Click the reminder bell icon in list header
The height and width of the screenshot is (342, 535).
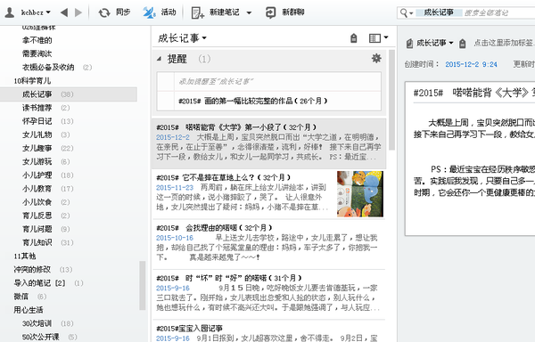click(354, 37)
